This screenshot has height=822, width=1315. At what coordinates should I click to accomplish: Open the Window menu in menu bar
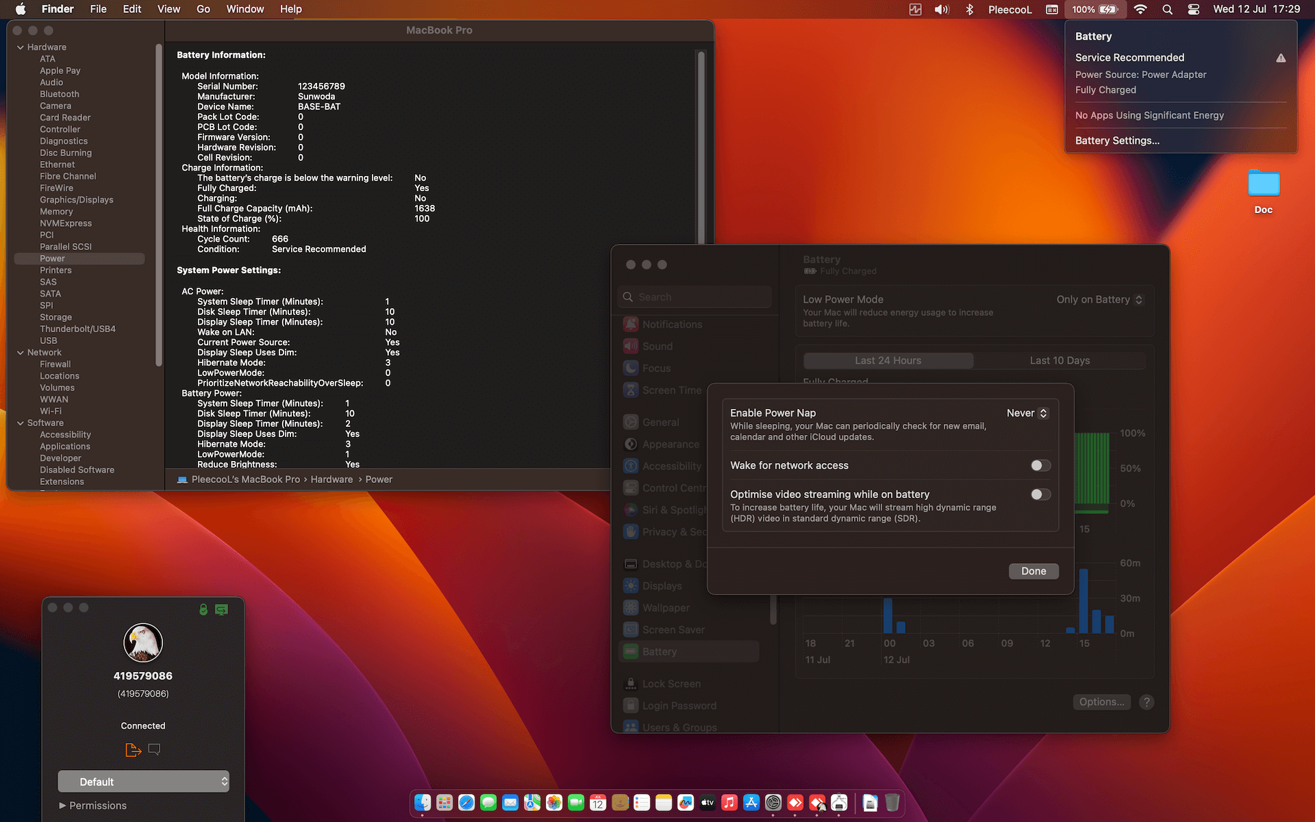245,10
